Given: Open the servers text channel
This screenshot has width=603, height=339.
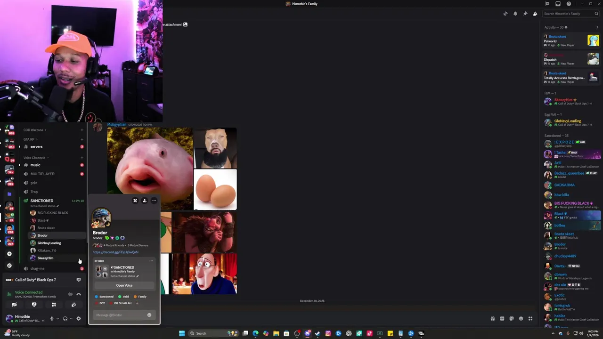Looking at the screenshot, I should [53, 146].
